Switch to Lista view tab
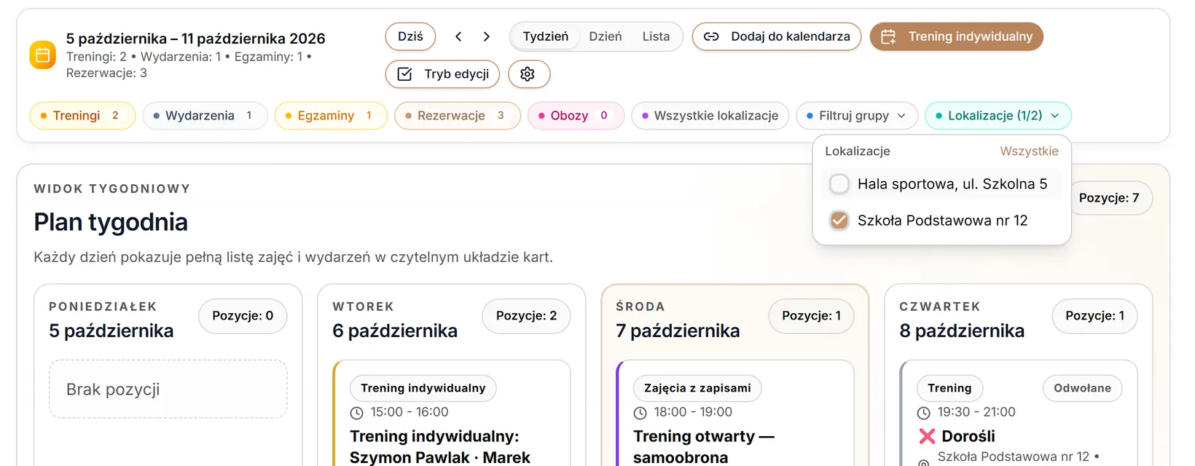 (656, 36)
